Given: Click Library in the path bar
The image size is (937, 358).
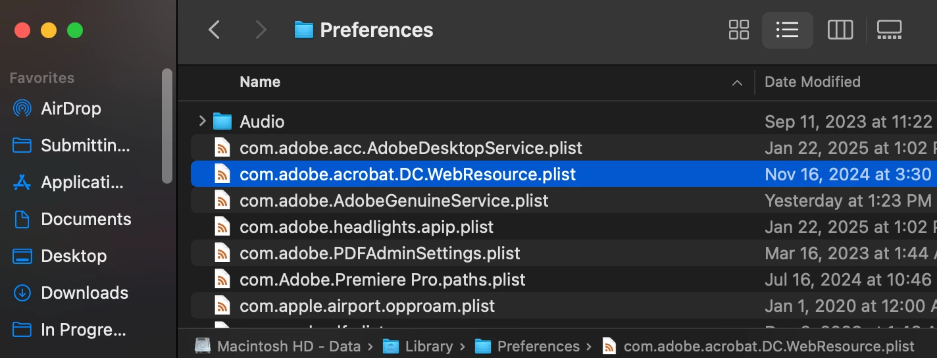Looking at the screenshot, I should click(428, 346).
